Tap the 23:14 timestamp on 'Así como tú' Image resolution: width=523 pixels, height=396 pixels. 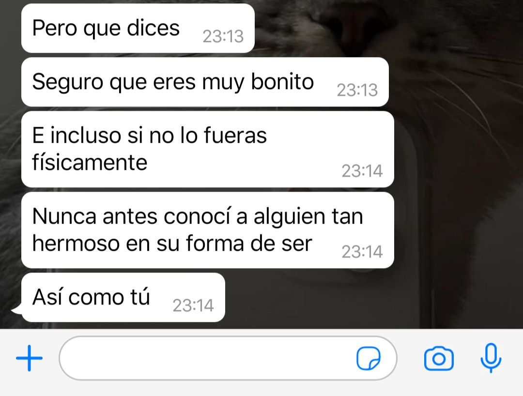[x=193, y=305]
